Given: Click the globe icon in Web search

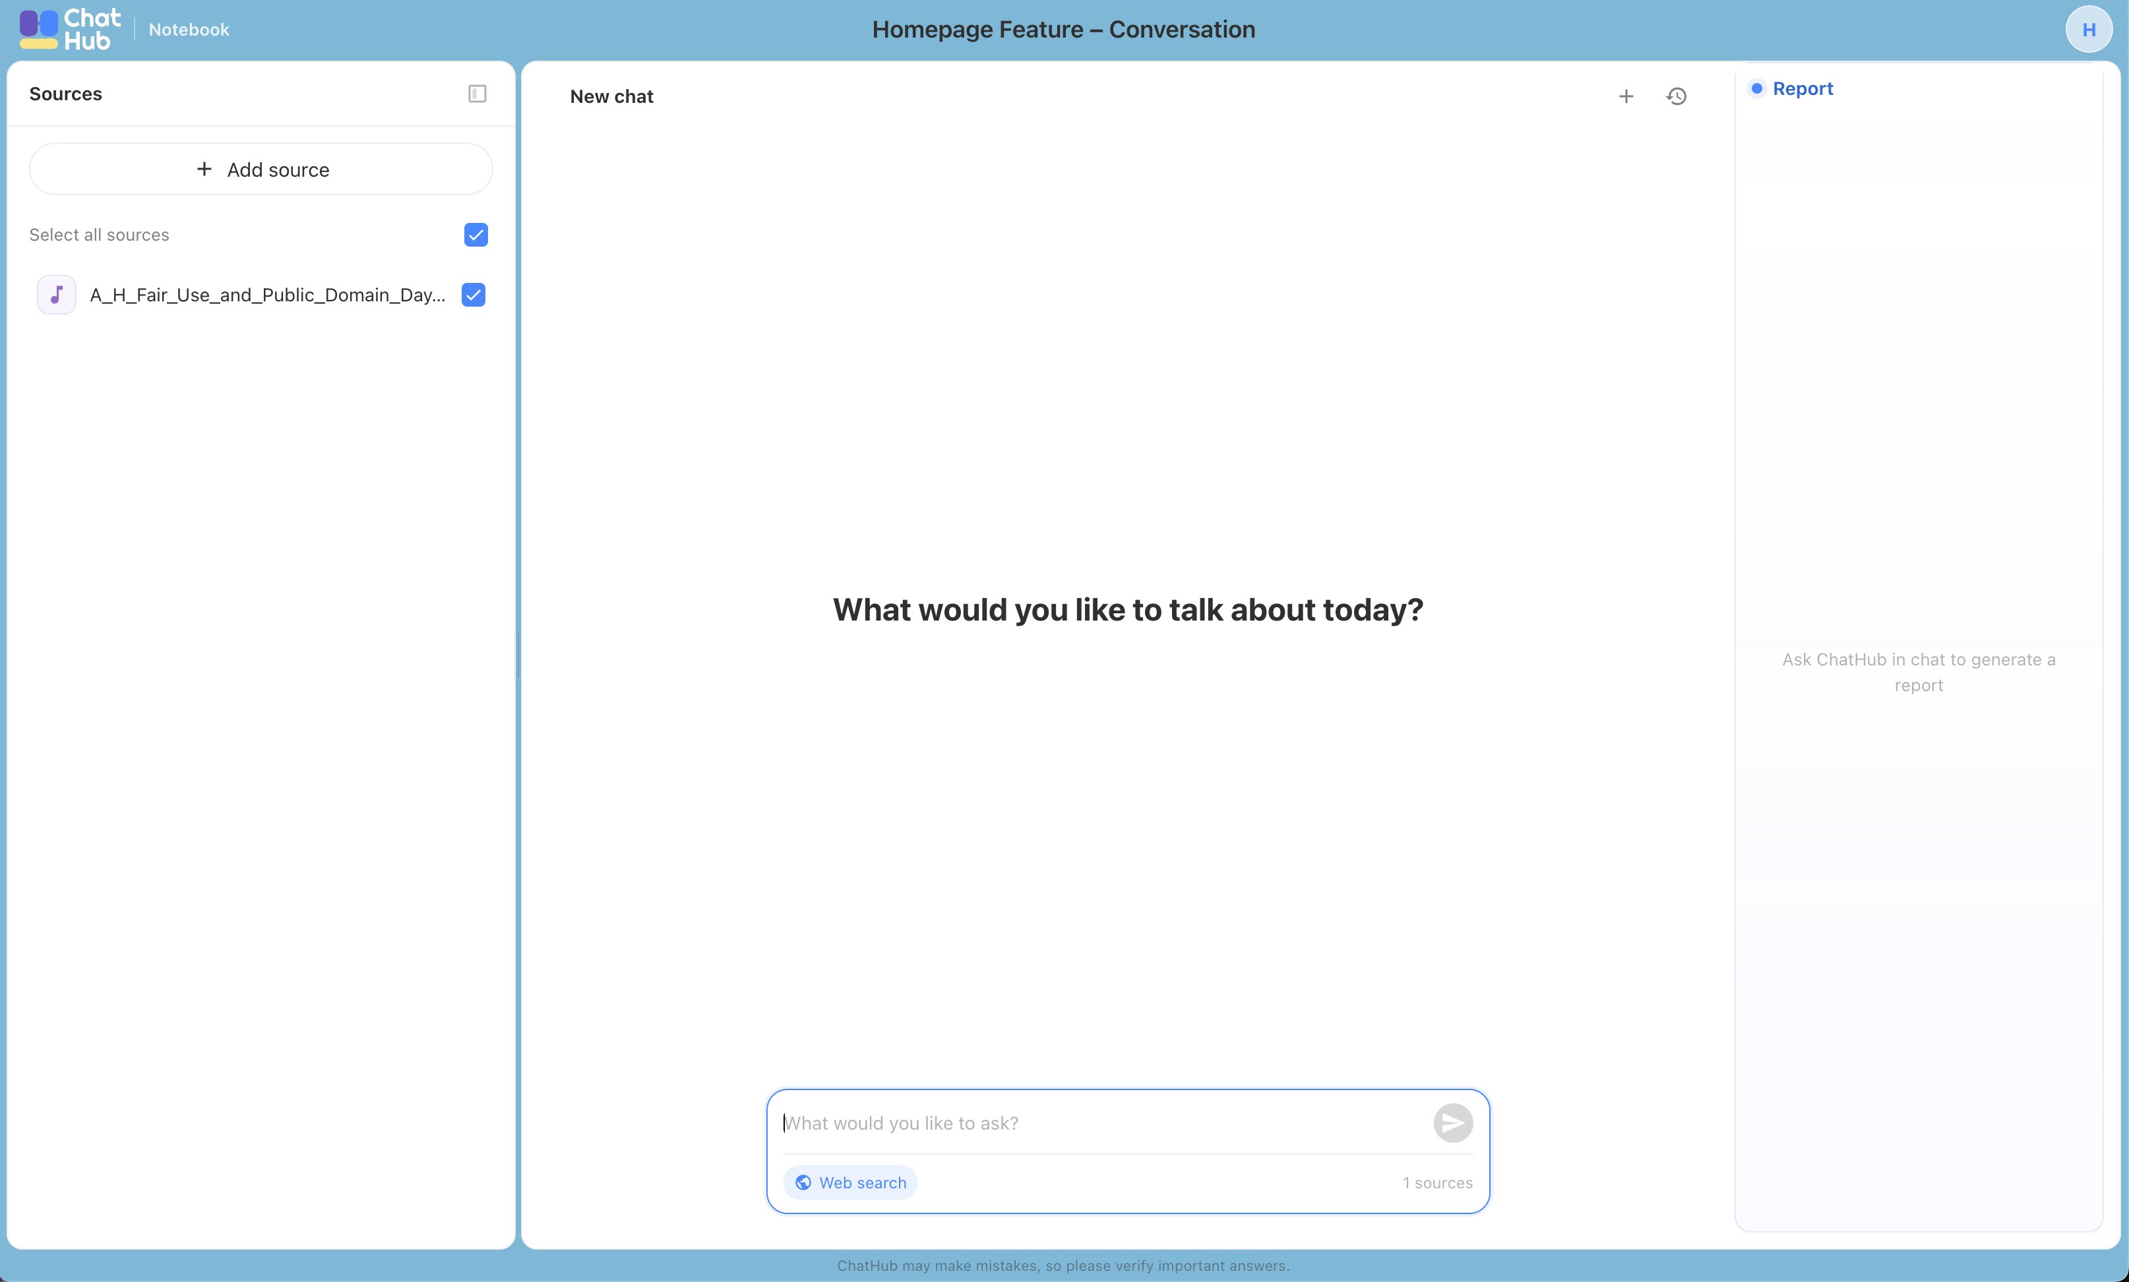Looking at the screenshot, I should coord(803,1182).
